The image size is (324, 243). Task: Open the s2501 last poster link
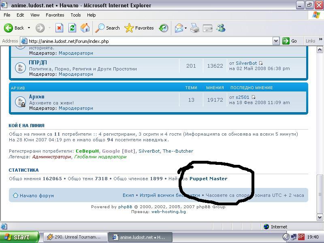(243, 97)
